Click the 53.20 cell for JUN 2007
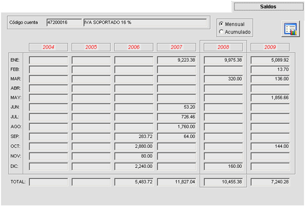Screen dimensions: 305x206 coord(176,107)
